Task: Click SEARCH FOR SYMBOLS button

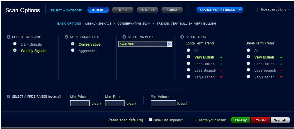Action: (x=217, y=10)
